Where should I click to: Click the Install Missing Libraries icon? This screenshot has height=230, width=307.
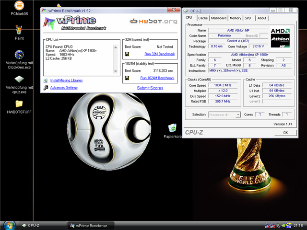coord(46,80)
